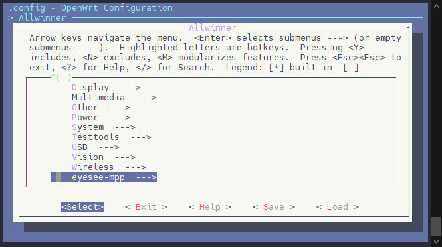This screenshot has height=247, width=442.
Task: Click the arrow after eyesee-mpp
Action: click(146, 177)
